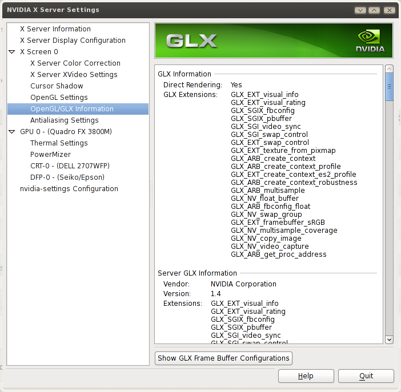Click the scrollbar down arrow
Viewport: 401px width, 392px height.
(389, 340)
